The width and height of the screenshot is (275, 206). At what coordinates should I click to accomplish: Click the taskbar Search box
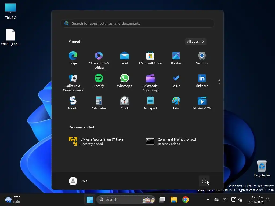126,200
